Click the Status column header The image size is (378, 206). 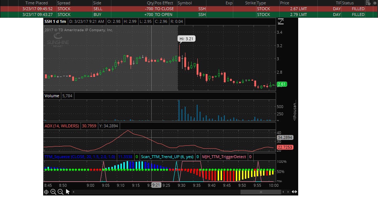(x=348, y=3)
